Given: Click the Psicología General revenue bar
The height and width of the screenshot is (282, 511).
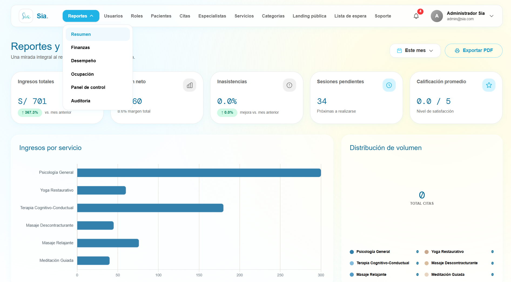Looking at the screenshot, I should point(199,173).
